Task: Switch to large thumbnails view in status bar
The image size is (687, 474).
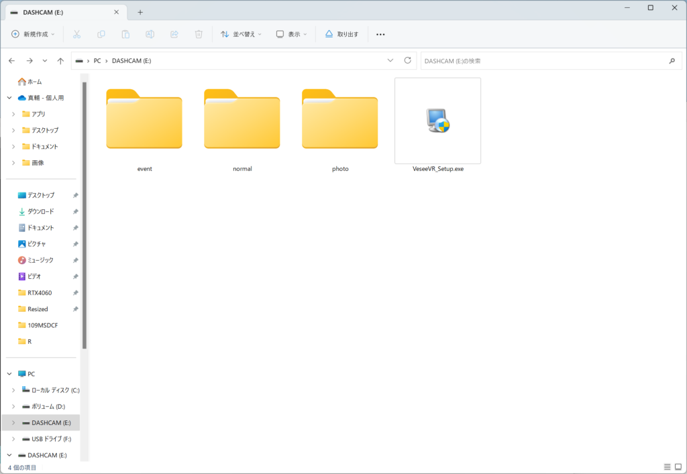Action: coord(678,467)
